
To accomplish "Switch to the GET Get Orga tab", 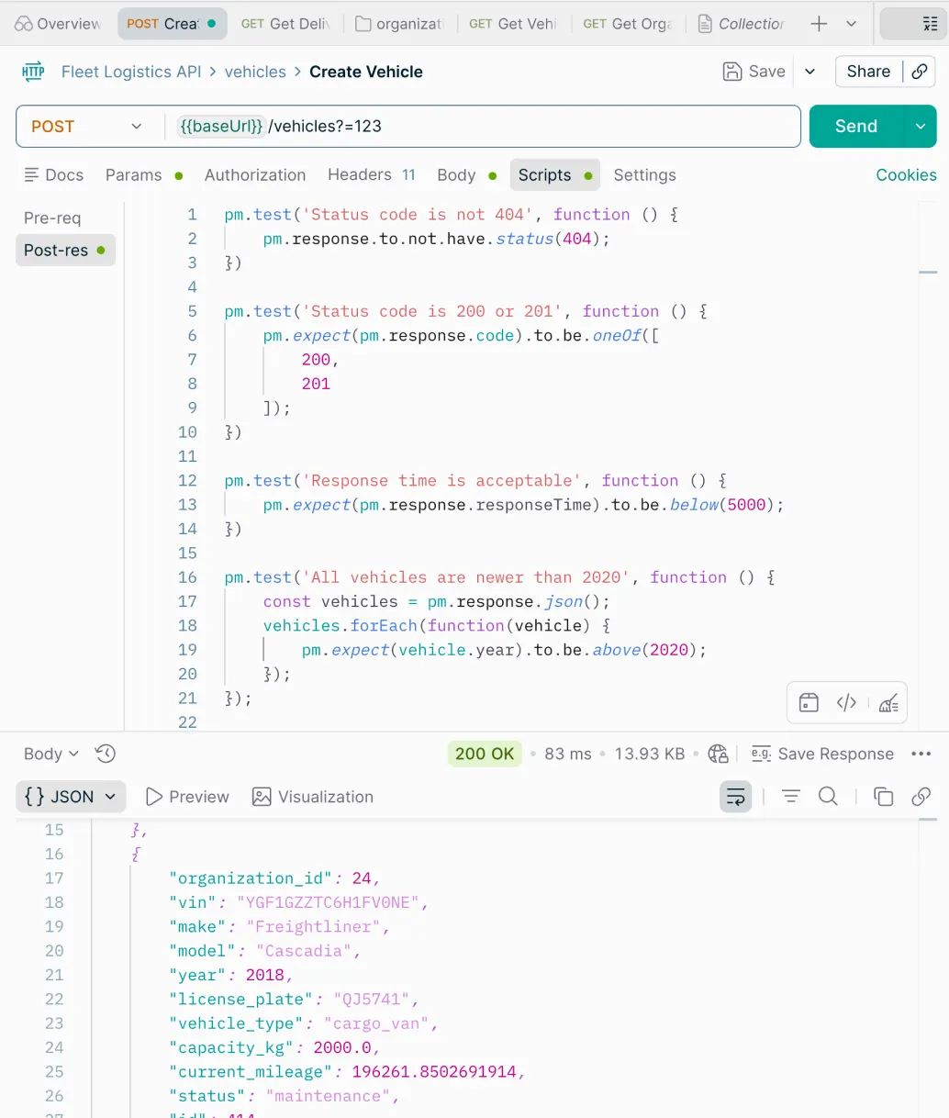I will tap(627, 24).
